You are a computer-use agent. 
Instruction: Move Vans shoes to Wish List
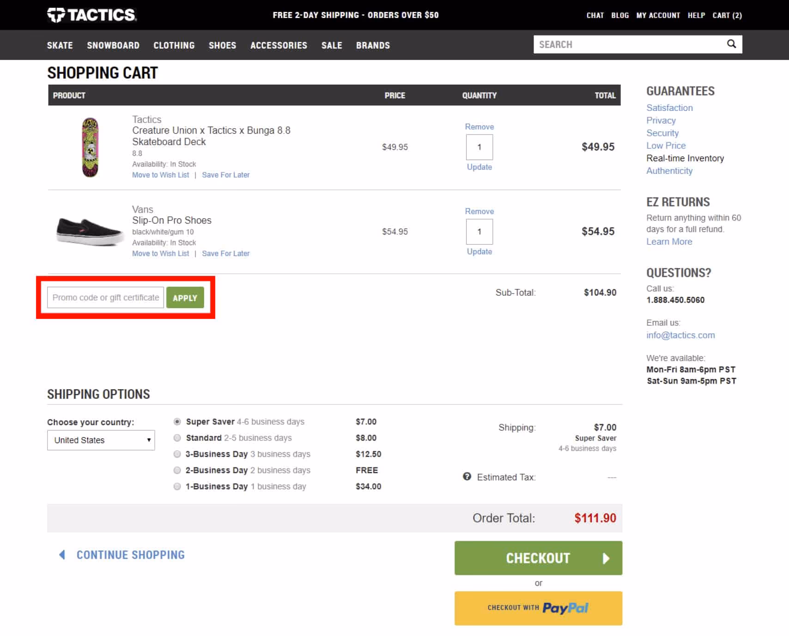click(x=160, y=253)
